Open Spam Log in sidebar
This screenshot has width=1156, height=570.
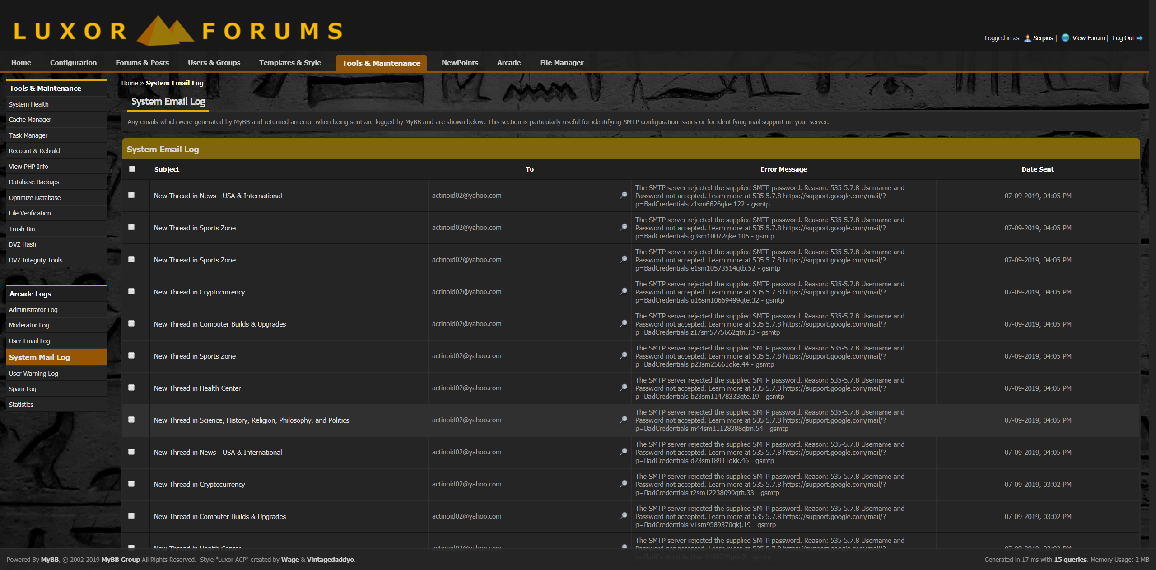(x=56, y=389)
